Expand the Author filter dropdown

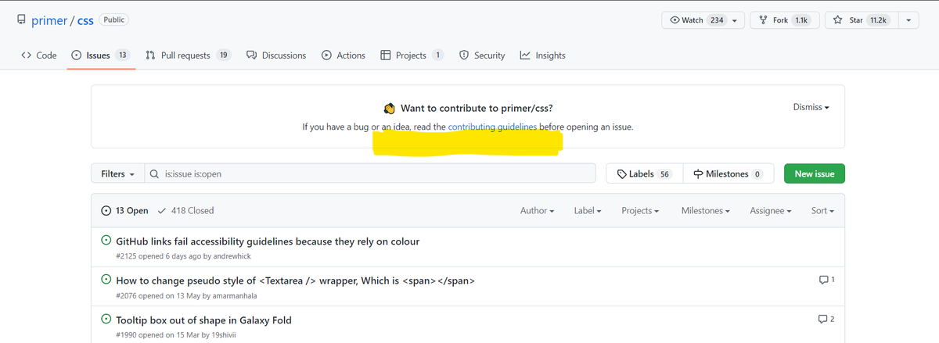coord(537,211)
